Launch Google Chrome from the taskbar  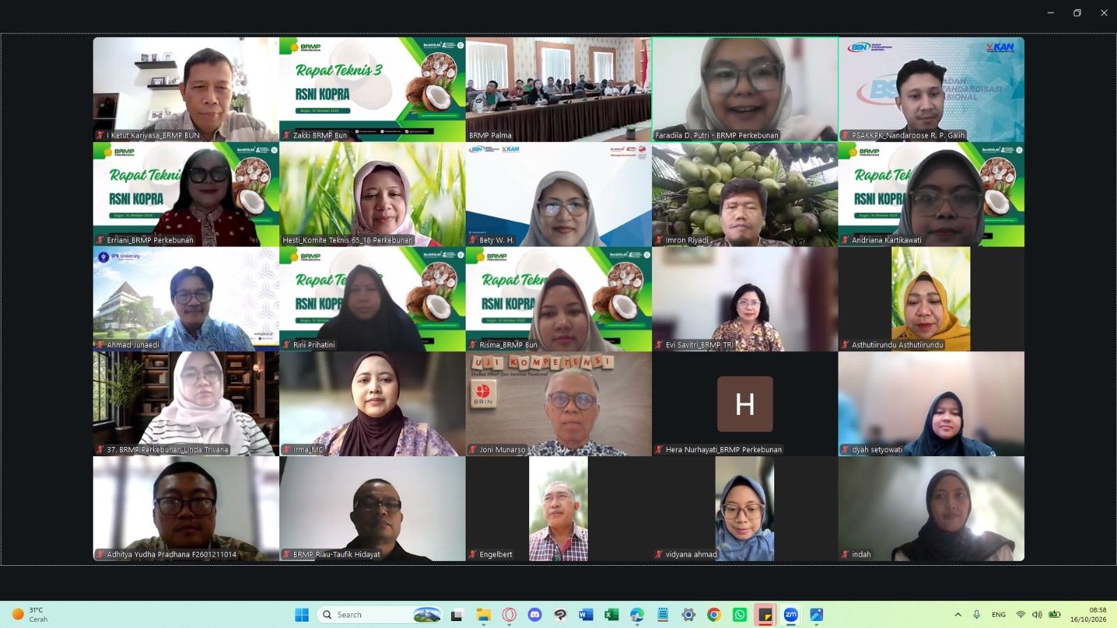tap(713, 615)
